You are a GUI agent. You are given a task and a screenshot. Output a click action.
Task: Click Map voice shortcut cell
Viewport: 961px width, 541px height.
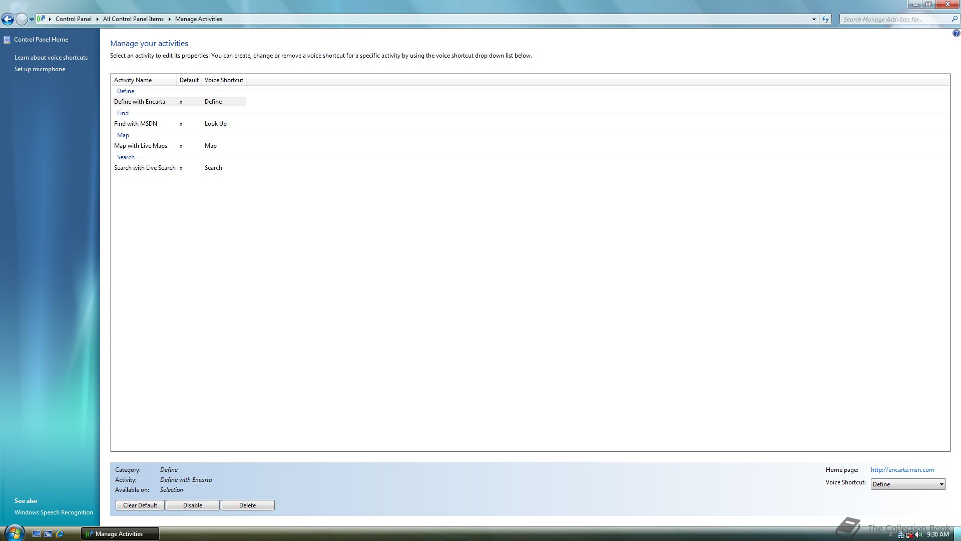click(x=211, y=146)
